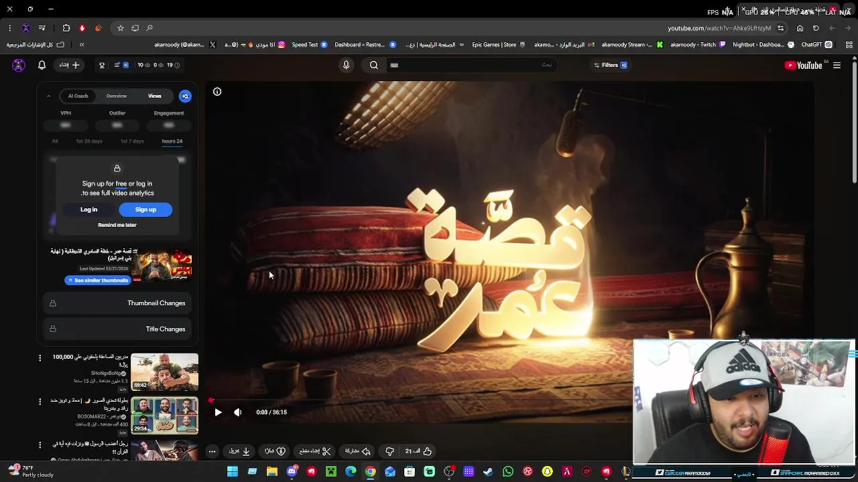The width and height of the screenshot is (858, 482).
Task: Open the Speed Test bookmark
Action: (x=310, y=45)
